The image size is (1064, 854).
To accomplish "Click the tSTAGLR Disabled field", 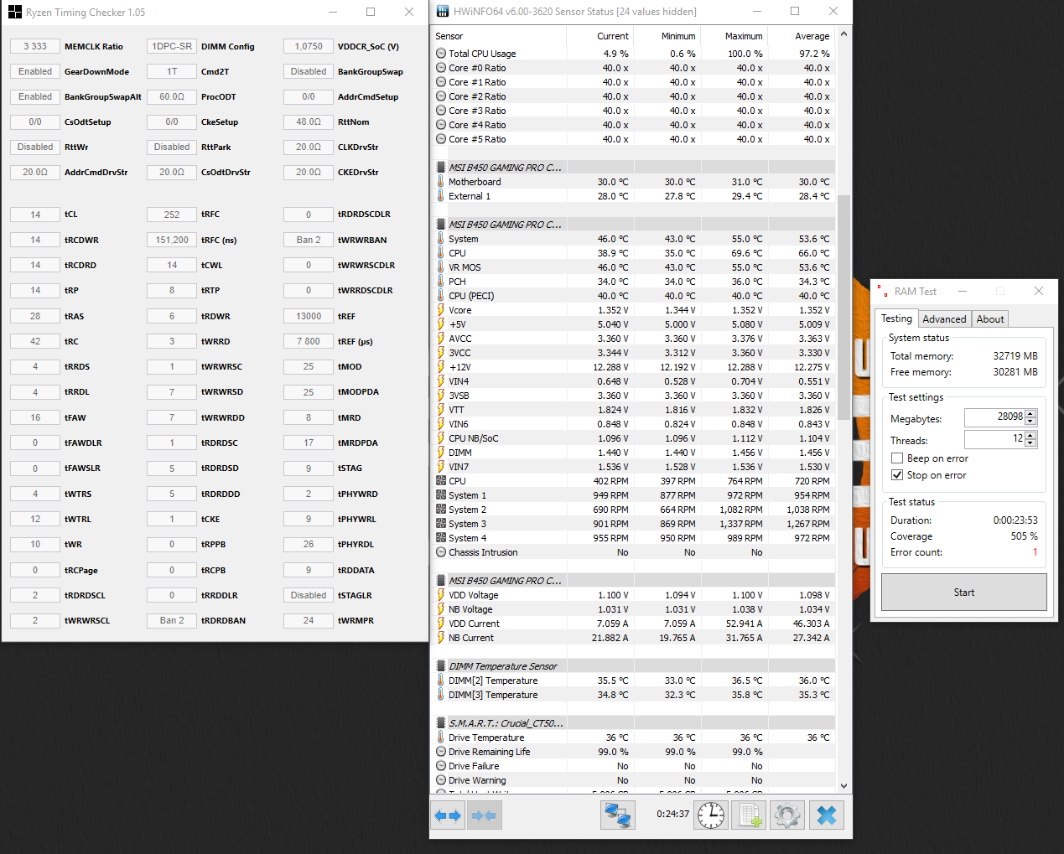I will coord(309,595).
